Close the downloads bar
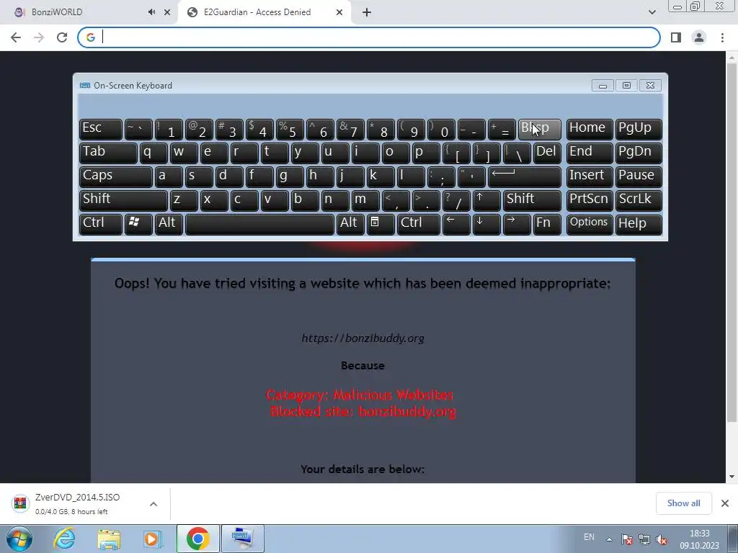 click(725, 503)
